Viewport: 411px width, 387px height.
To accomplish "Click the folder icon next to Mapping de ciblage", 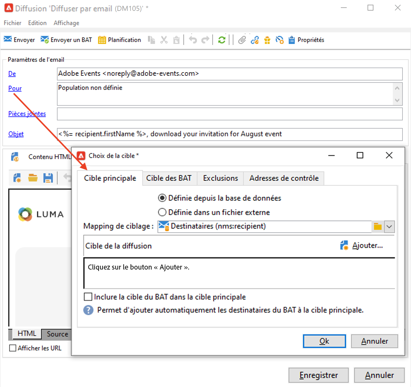I will (378, 226).
